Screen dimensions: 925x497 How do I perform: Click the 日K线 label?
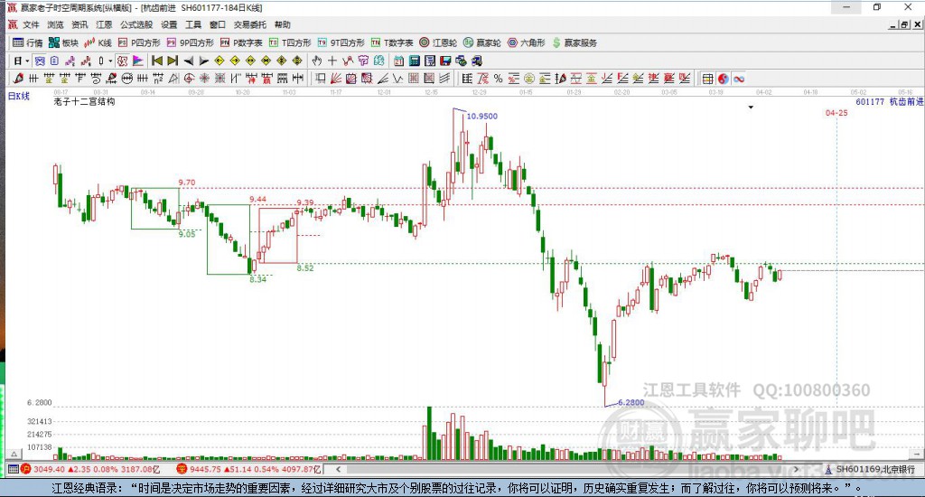tap(18, 96)
